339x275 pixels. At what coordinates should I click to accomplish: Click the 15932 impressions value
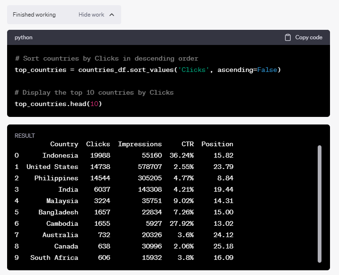coord(152,257)
